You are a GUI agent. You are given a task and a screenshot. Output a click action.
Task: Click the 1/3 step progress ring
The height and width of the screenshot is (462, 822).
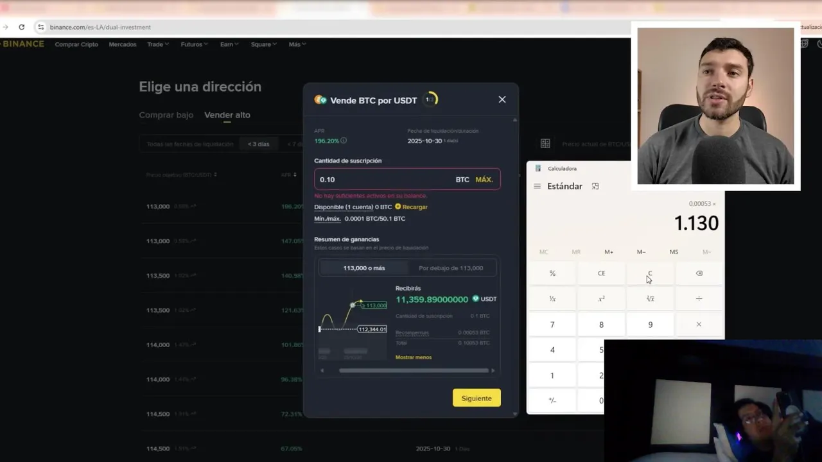[430, 99]
